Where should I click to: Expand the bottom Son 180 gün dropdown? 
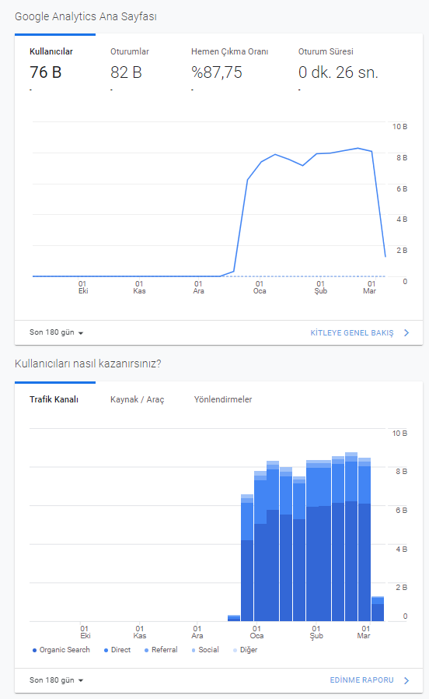pyautogui.click(x=56, y=680)
